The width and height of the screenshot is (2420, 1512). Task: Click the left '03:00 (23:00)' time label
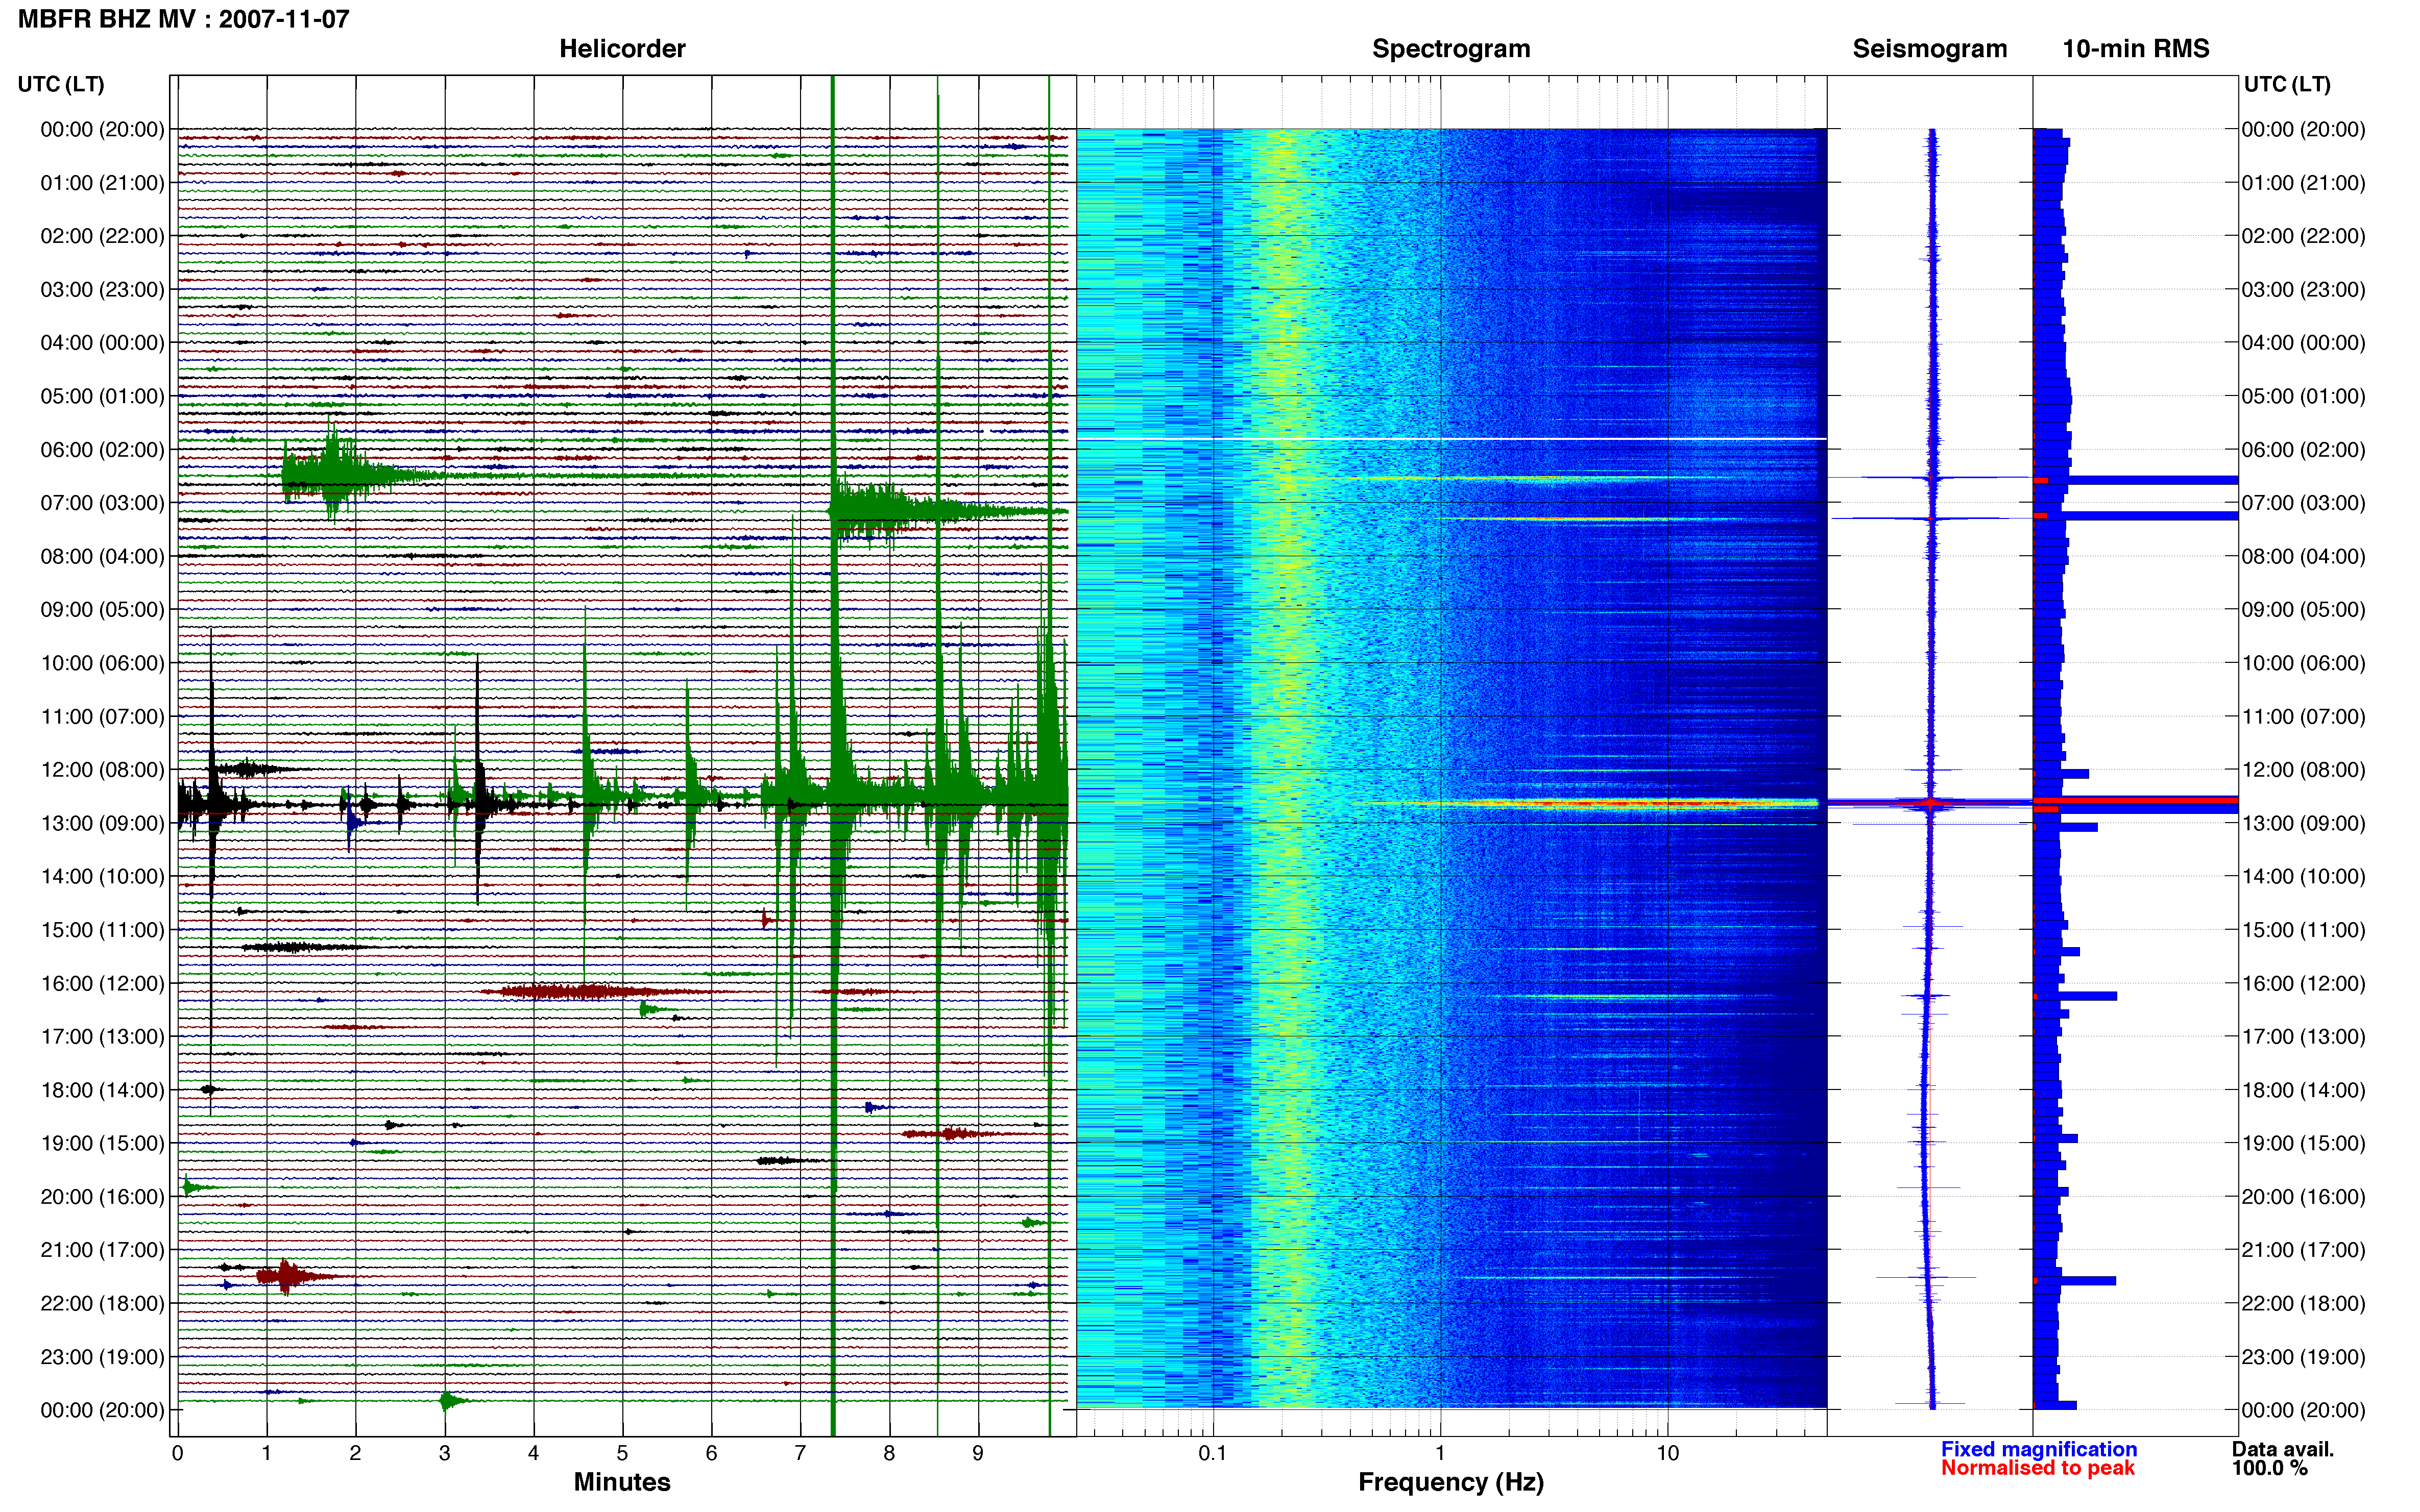(x=102, y=290)
